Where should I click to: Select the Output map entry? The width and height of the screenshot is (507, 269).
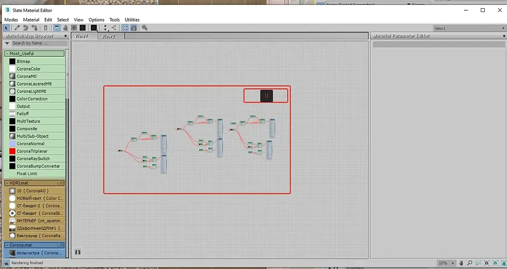(x=37, y=106)
